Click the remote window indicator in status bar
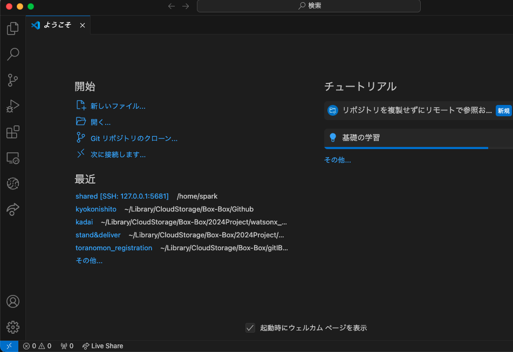 click(x=9, y=346)
